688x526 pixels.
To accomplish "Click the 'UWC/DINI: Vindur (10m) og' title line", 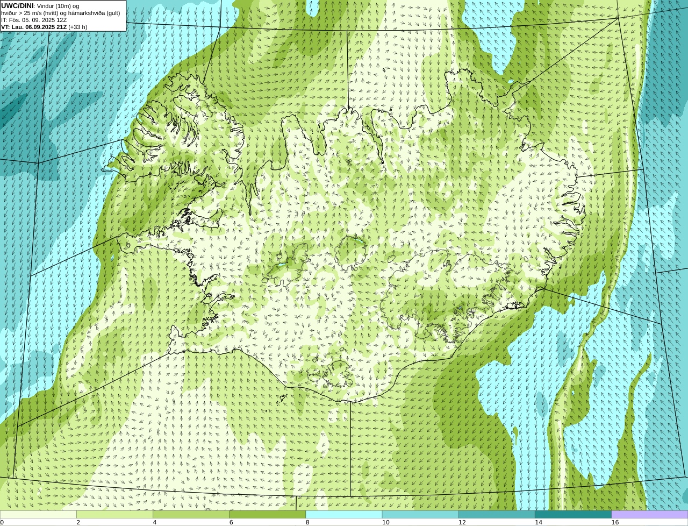I will coord(40,6).
